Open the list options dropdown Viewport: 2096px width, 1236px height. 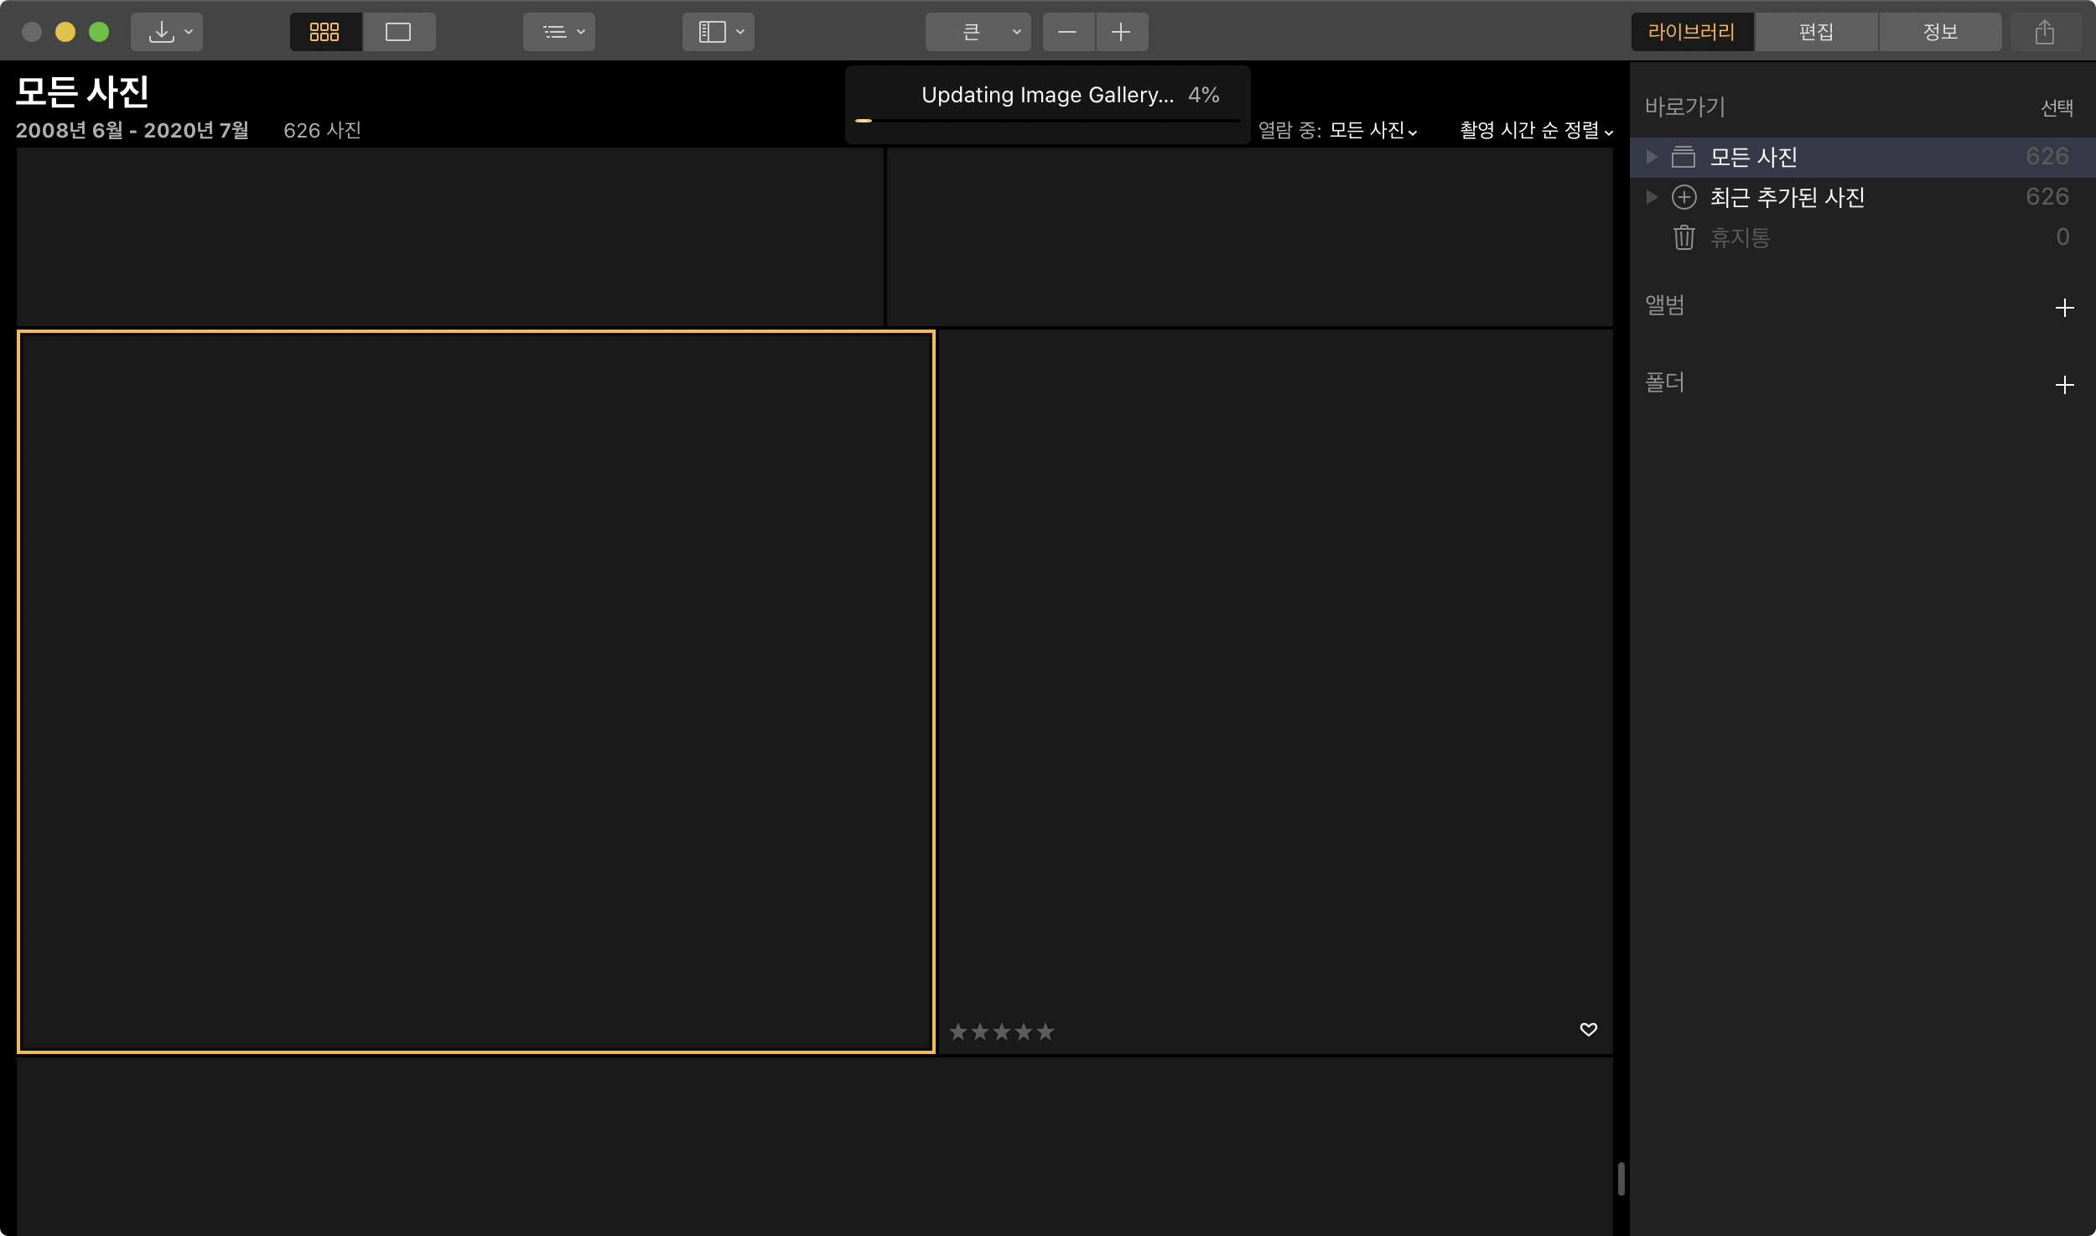click(x=560, y=32)
